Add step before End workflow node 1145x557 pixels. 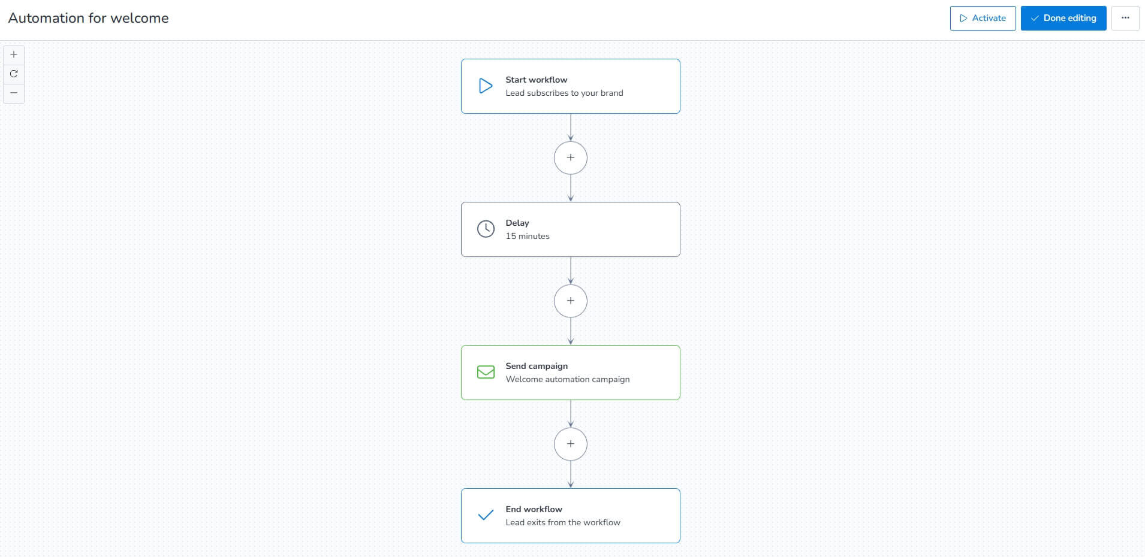[x=571, y=444]
